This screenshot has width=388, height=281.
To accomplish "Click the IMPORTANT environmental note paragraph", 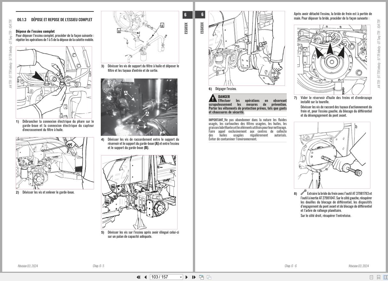I will 248,129.
